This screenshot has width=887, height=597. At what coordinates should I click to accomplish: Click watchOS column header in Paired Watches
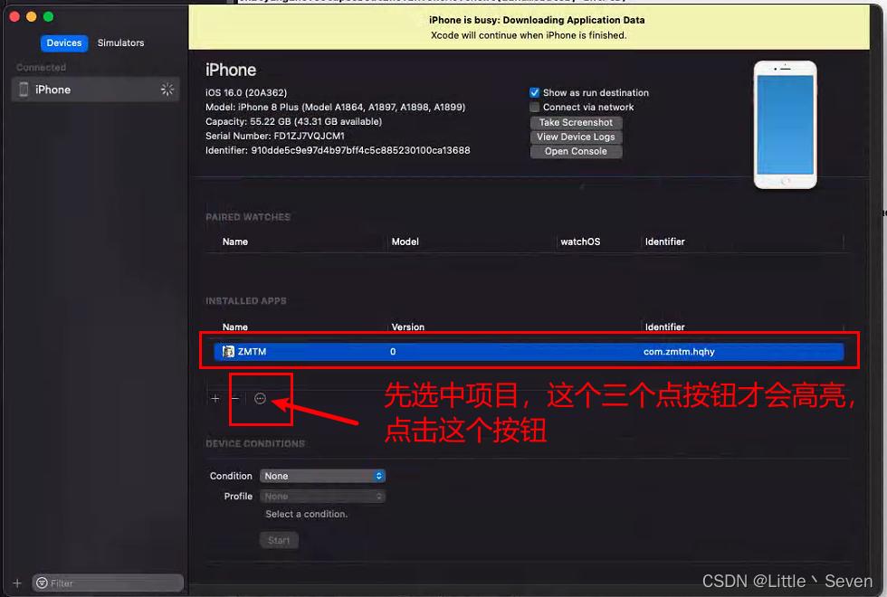[x=580, y=242]
